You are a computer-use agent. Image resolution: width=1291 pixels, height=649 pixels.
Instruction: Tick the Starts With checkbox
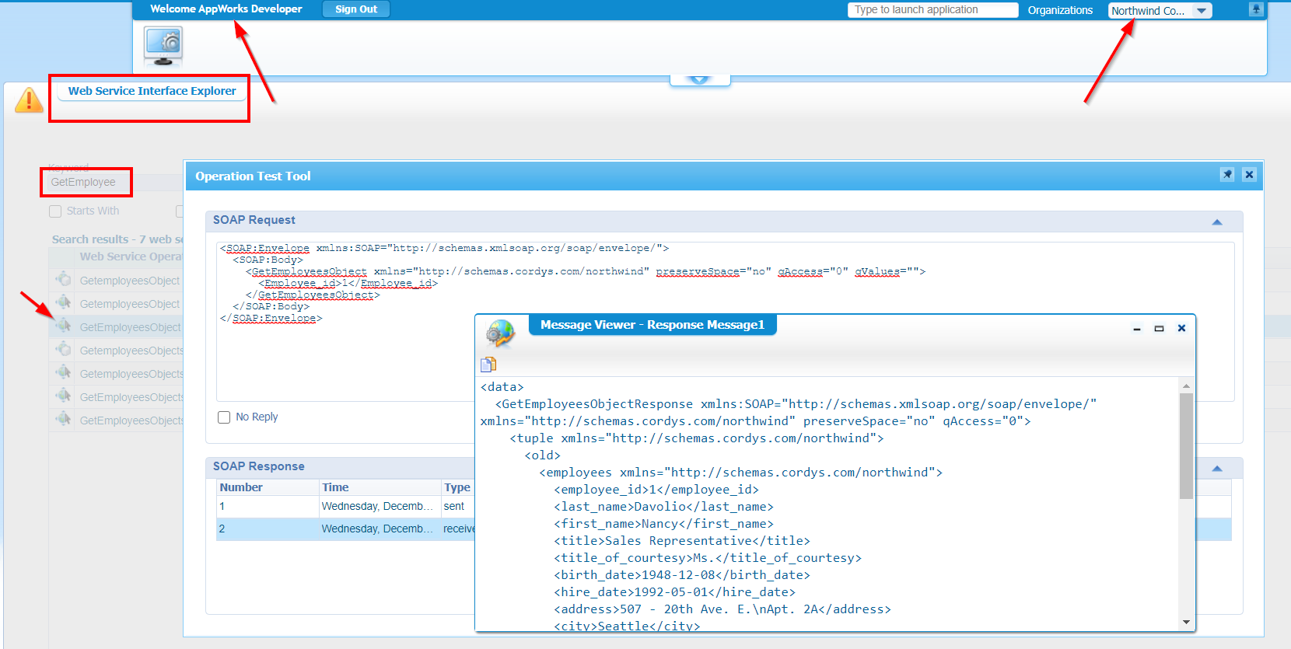tap(55, 211)
